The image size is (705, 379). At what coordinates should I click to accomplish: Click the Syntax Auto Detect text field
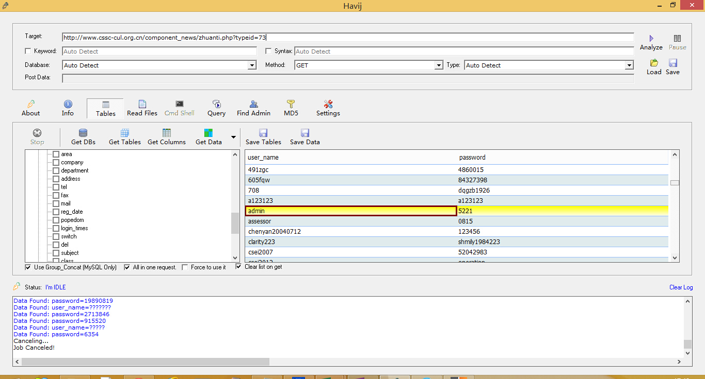coord(464,51)
